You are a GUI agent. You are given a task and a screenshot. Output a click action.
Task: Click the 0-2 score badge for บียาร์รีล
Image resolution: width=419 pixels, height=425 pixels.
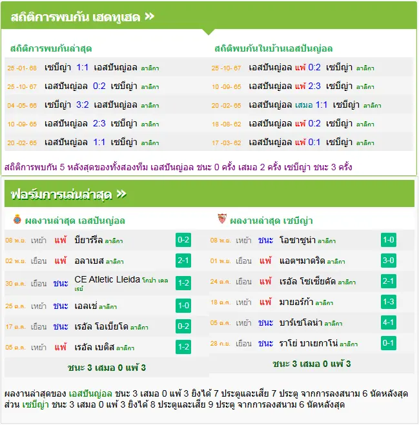(x=183, y=240)
